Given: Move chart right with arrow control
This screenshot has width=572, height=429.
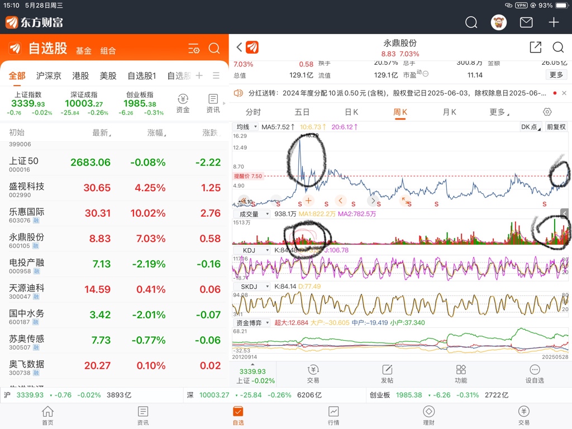Looking at the screenshot, I should pyautogui.click(x=373, y=201).
